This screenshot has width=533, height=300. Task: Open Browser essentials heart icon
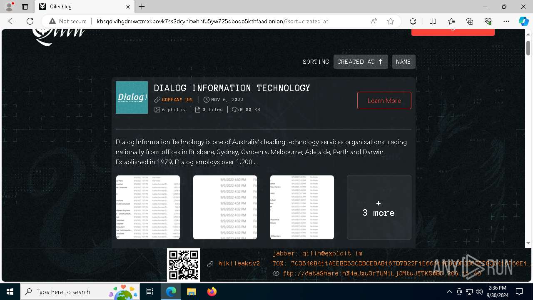click(488, 21)
